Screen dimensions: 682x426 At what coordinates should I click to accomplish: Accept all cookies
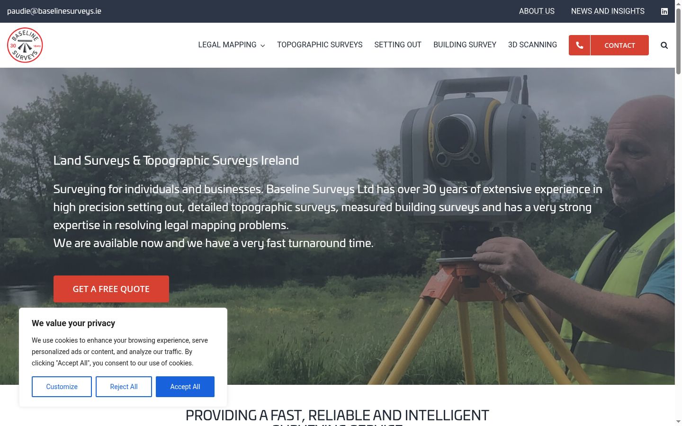point(185,387)
